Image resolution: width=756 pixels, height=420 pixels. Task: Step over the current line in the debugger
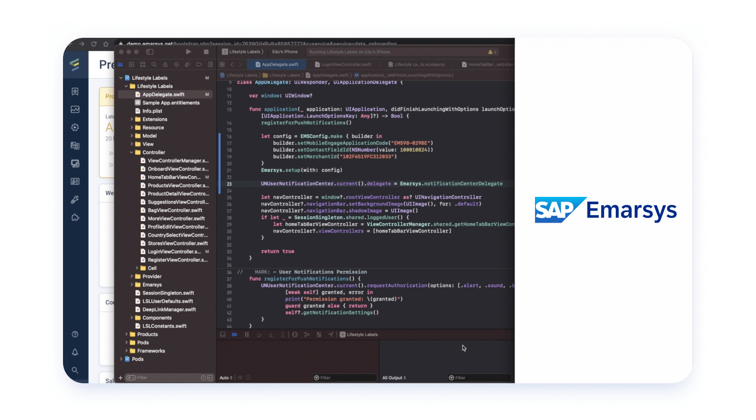click(x=259, y=334)
